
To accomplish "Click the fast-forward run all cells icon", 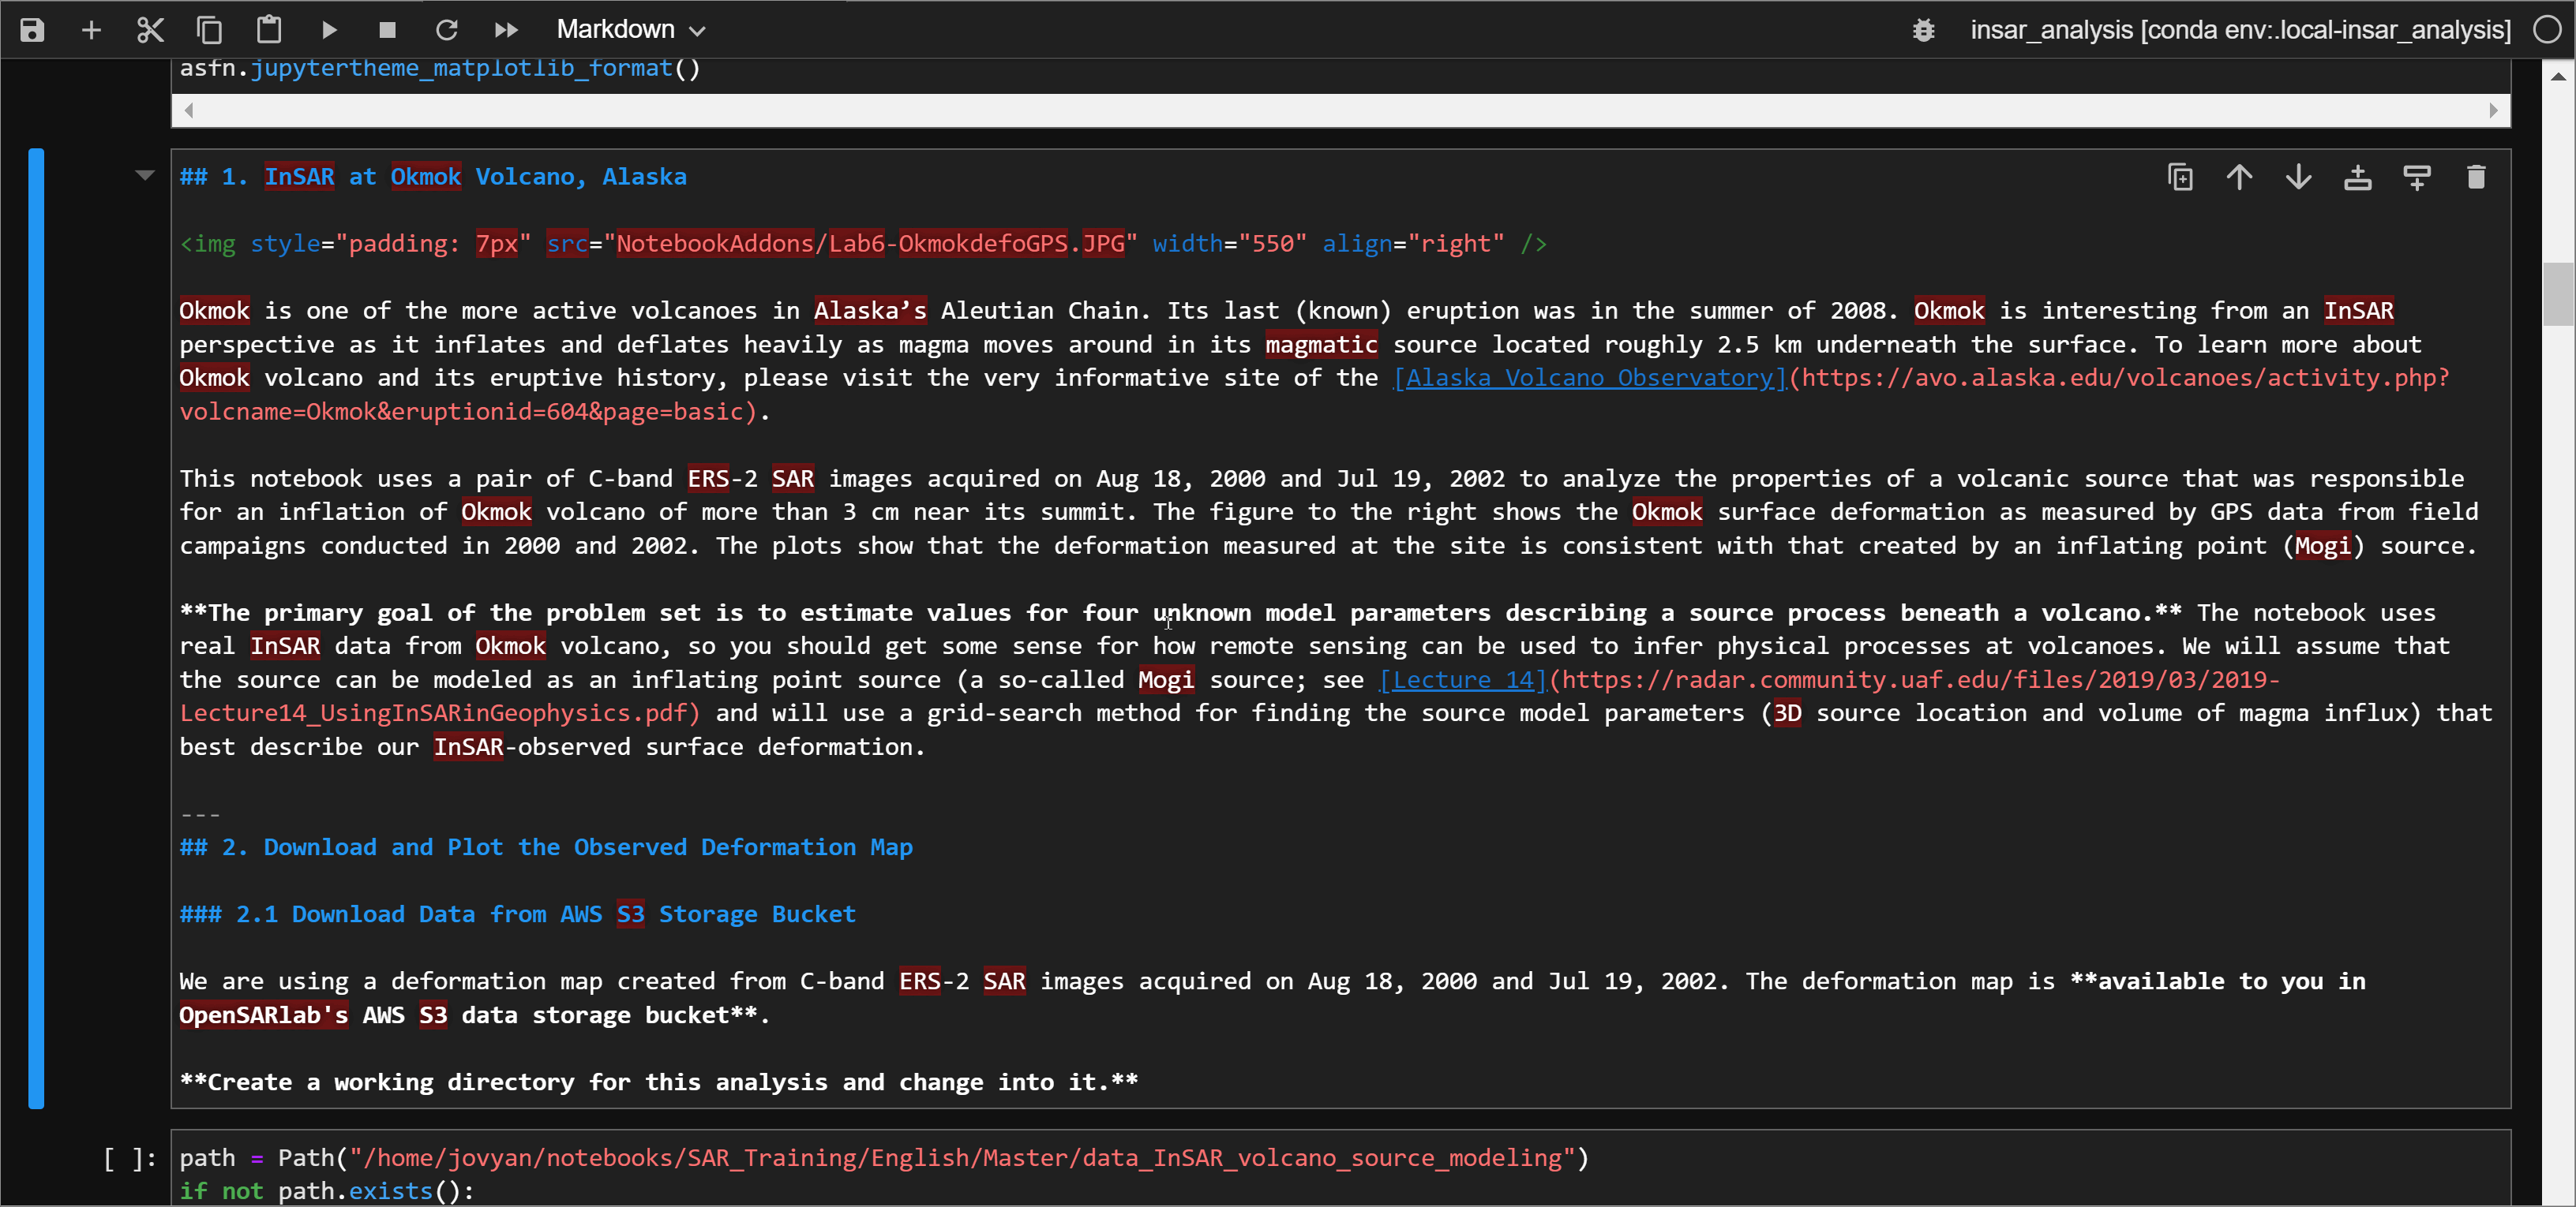I will click(x=506, y=28).
